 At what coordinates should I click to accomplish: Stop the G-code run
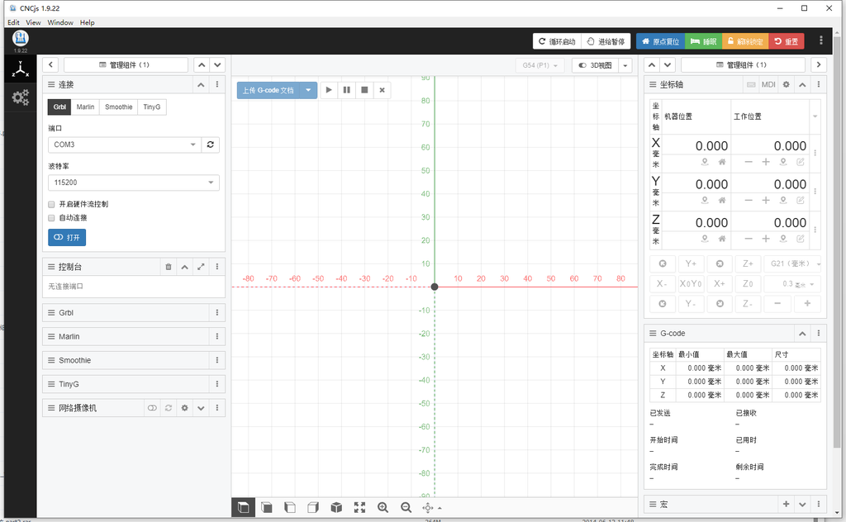point(364,90)
